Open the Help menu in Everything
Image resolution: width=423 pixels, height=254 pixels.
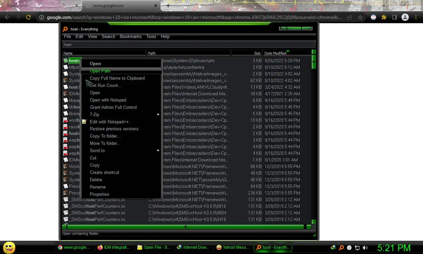(x=165, y=36)
